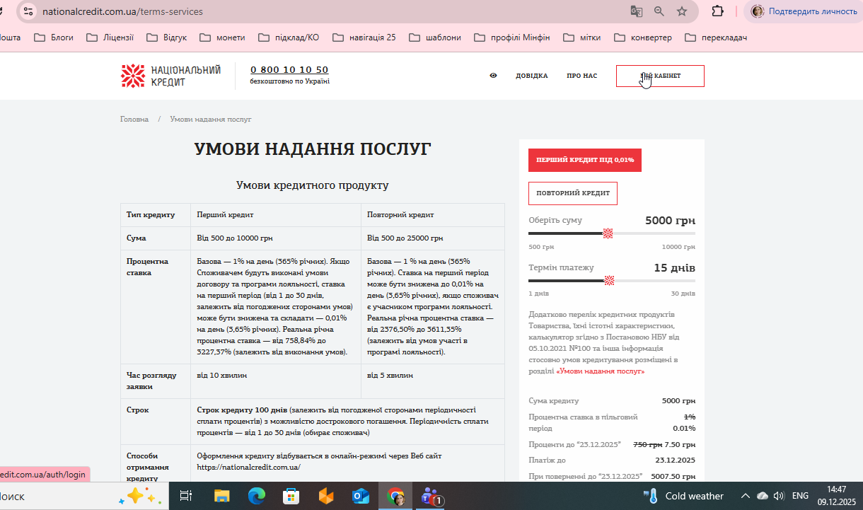Open the ПРО НАС menu item
Image resolution: width=863 pixels, height=510 pixels.
coord(581,76)
